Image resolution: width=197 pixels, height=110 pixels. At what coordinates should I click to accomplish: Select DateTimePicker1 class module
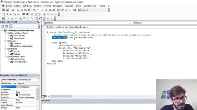[20, 62]
